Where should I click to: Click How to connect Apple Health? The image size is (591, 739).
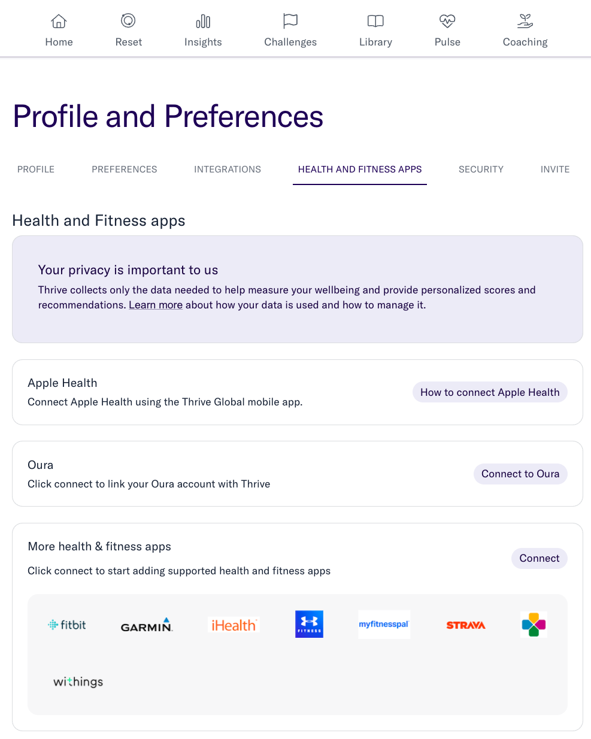click(489, 392)
